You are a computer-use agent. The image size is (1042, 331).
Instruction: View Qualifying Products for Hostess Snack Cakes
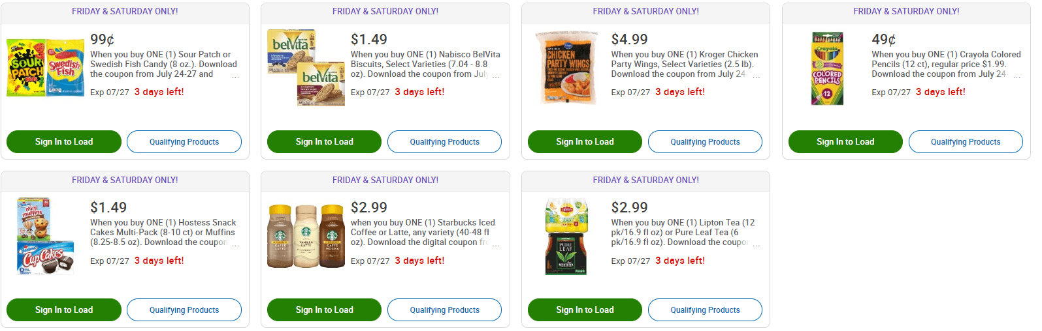tap(184, 309)
